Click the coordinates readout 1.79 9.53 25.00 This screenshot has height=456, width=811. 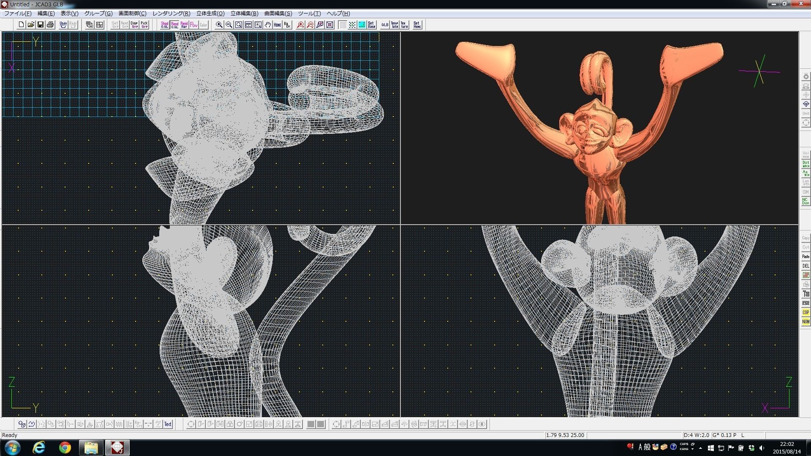pyautogui.click(x=565, y=435)
